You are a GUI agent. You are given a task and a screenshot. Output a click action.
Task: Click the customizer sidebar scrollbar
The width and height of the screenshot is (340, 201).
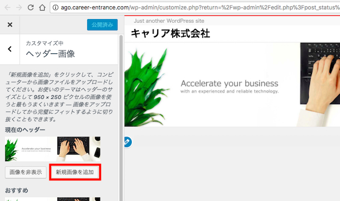[x=121, y=117]
